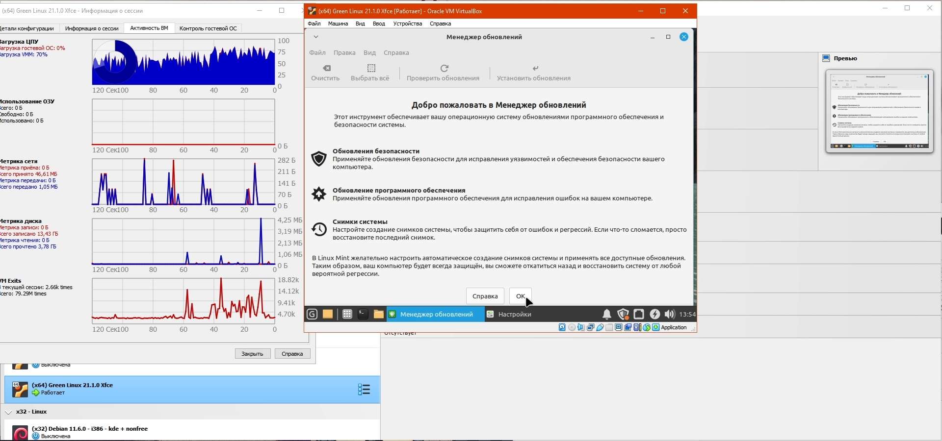Click the USB indicator in the VirtualBox status bar
This screenshot has width=942, height=441.
(600, 327)
